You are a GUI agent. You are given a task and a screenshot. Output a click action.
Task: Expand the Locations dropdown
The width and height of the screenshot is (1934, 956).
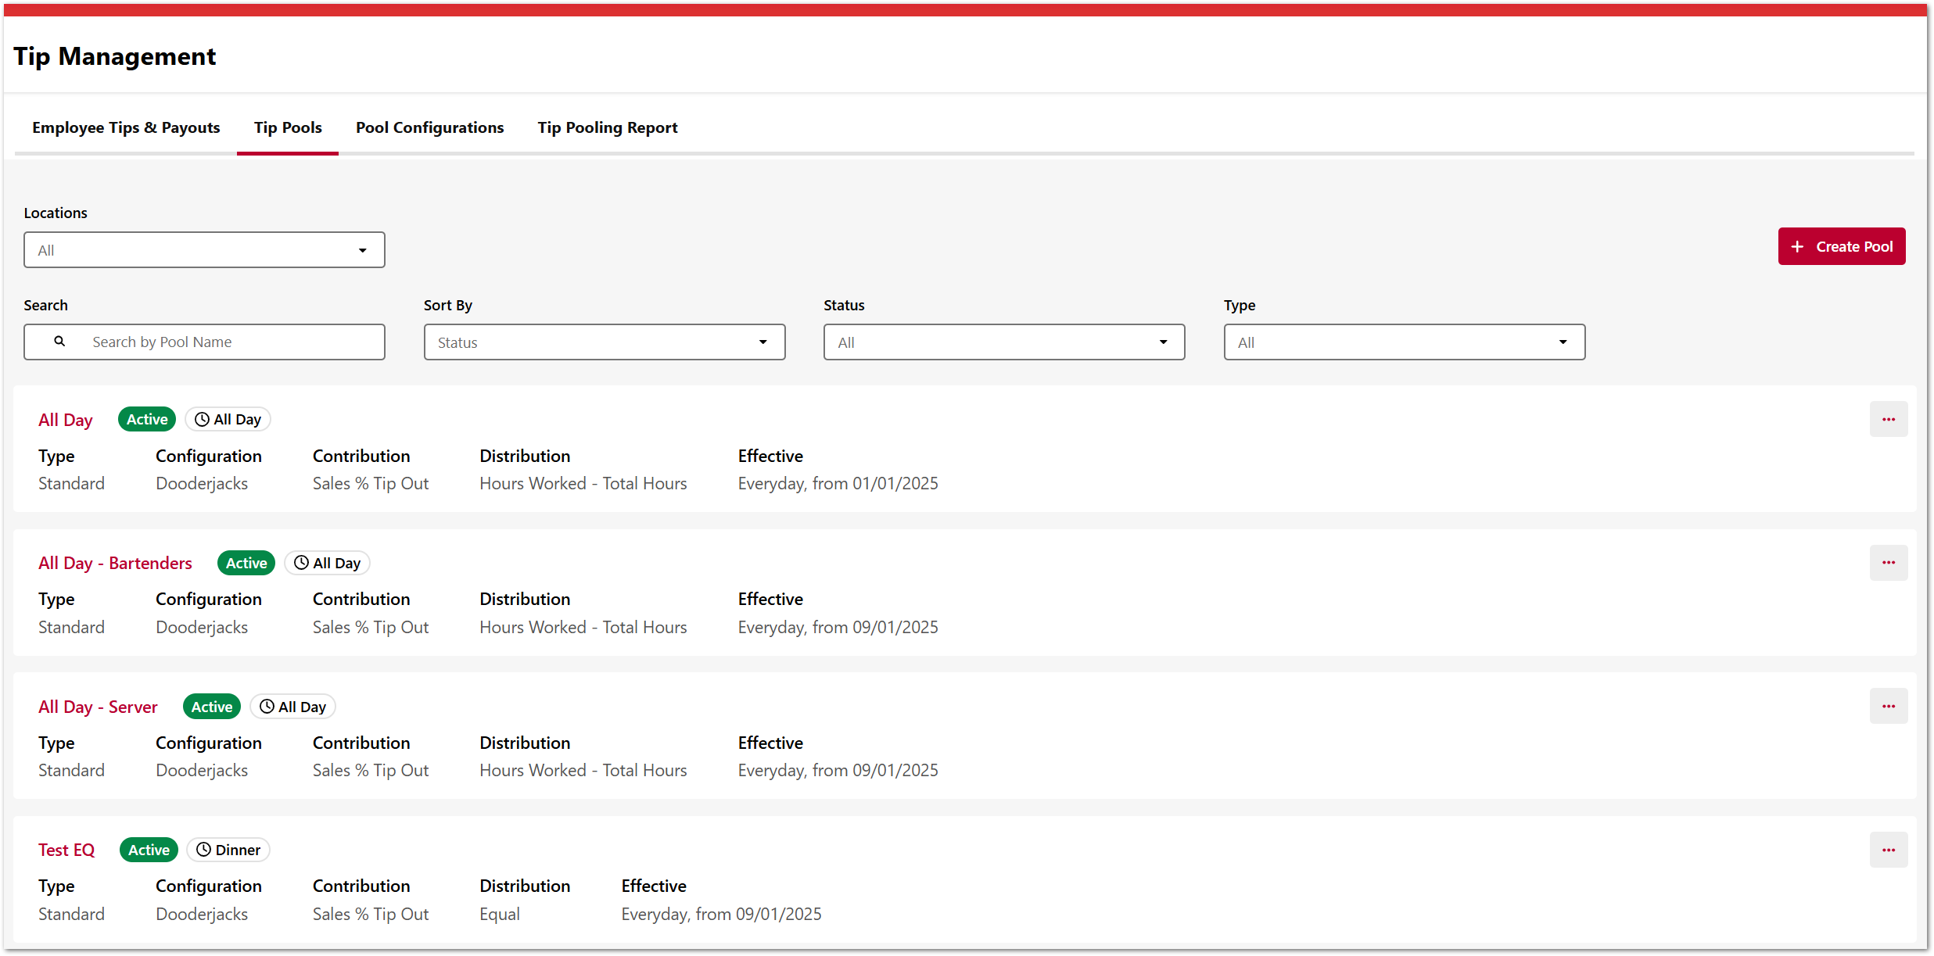pyautogui.click(x=204, y=250)
